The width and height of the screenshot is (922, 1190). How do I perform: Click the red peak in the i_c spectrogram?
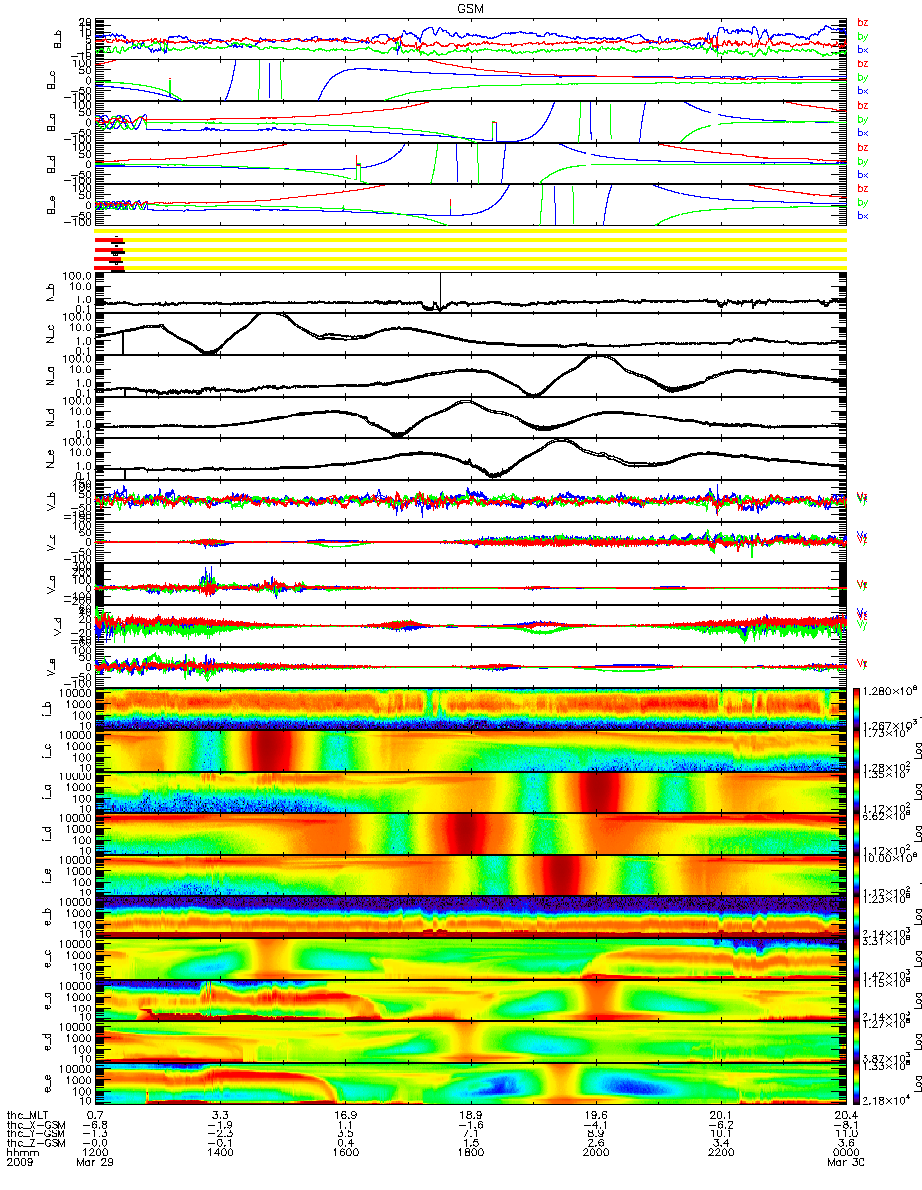pyautogui.click(x=272, y=750)
